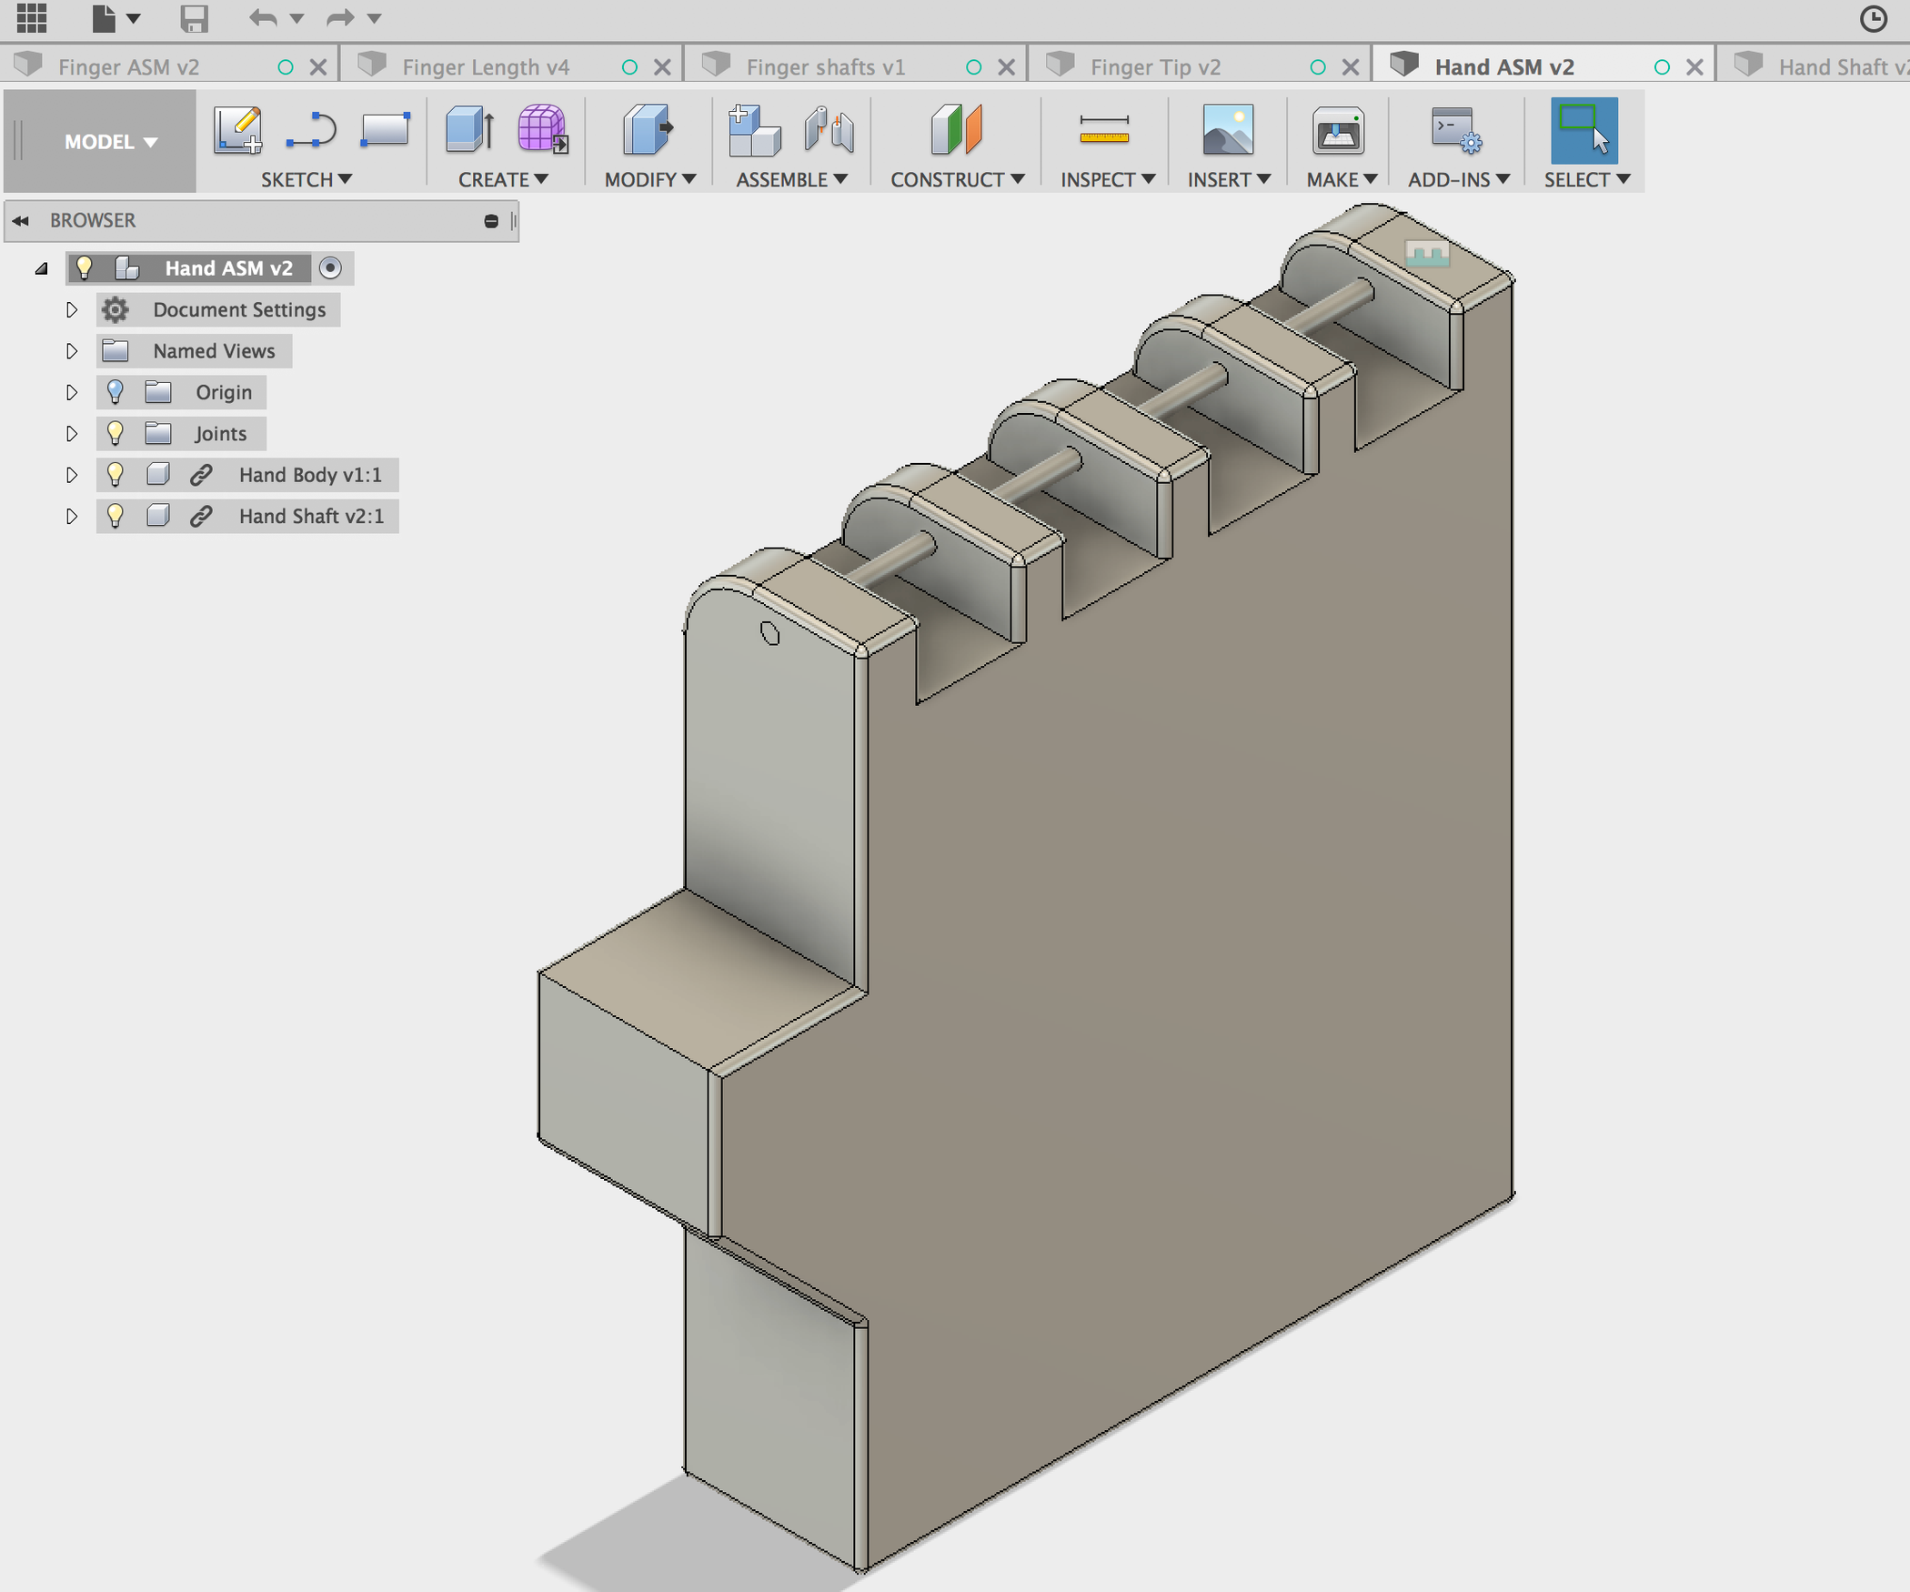Screen dimensions: 1910x1592
Task: Toggle visibility of Hand Body v1:1
Action: coord(115,474)
